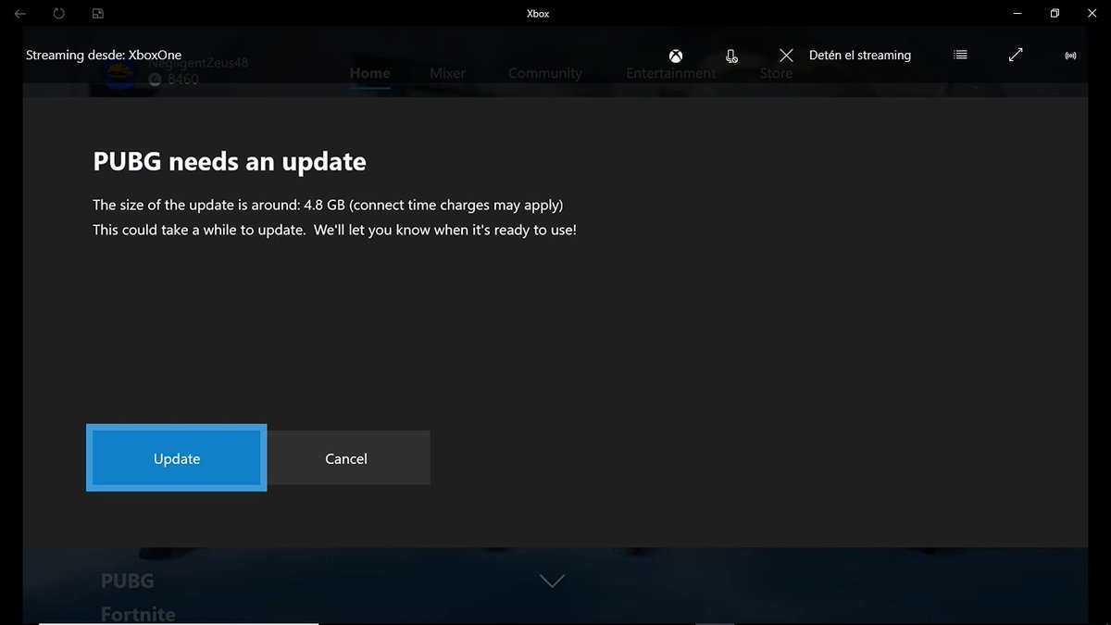The image size is (1111, 625).
Task: Open the streaming options list icon
Action: tap(960, 56)
